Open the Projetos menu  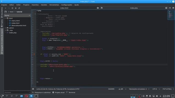coord(26,5)
